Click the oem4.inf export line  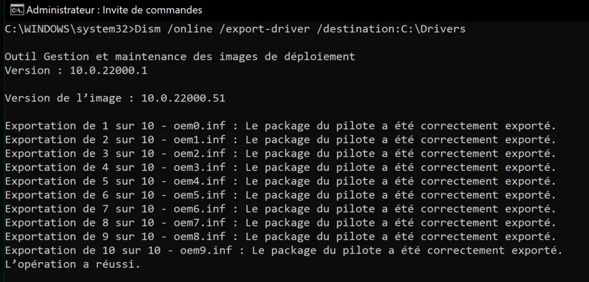point(280,181)
